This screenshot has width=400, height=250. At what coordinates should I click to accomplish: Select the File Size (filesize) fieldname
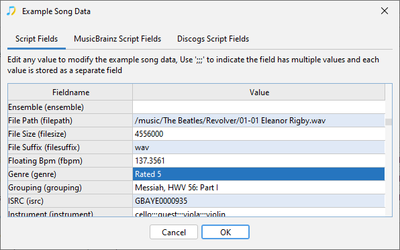(x=70, y=134)
